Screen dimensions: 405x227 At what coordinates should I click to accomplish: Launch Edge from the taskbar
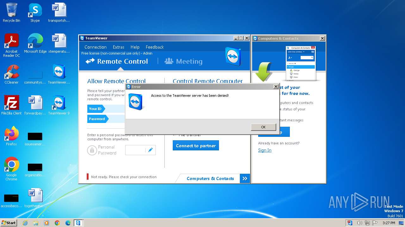coord(68,223)
